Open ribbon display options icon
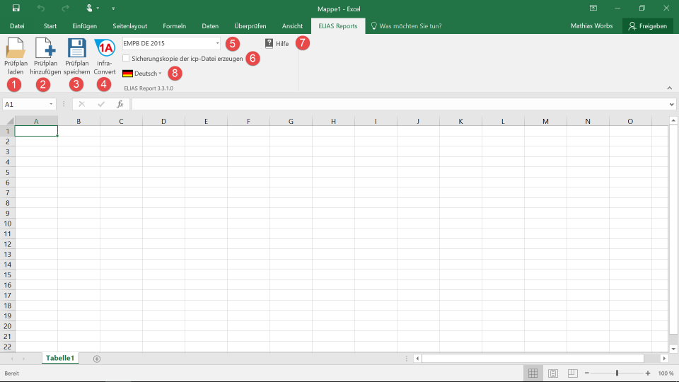Image resolution: width=679 pixels, height=382 pixels. [x=593, y=8]
